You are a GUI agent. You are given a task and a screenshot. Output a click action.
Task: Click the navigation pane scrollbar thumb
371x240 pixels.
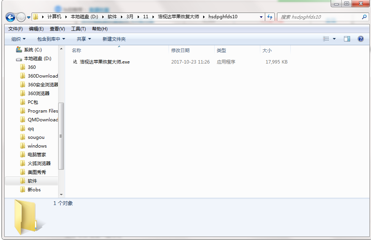(61, 136)
